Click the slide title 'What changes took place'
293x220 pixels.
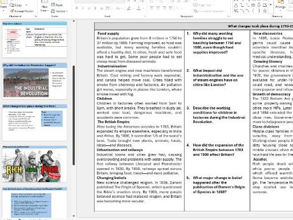261,26
